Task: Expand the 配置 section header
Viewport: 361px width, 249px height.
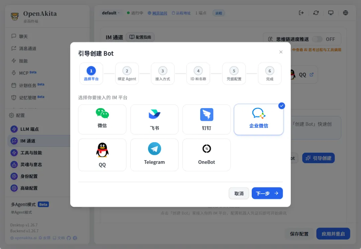Action: coord(17,115)
